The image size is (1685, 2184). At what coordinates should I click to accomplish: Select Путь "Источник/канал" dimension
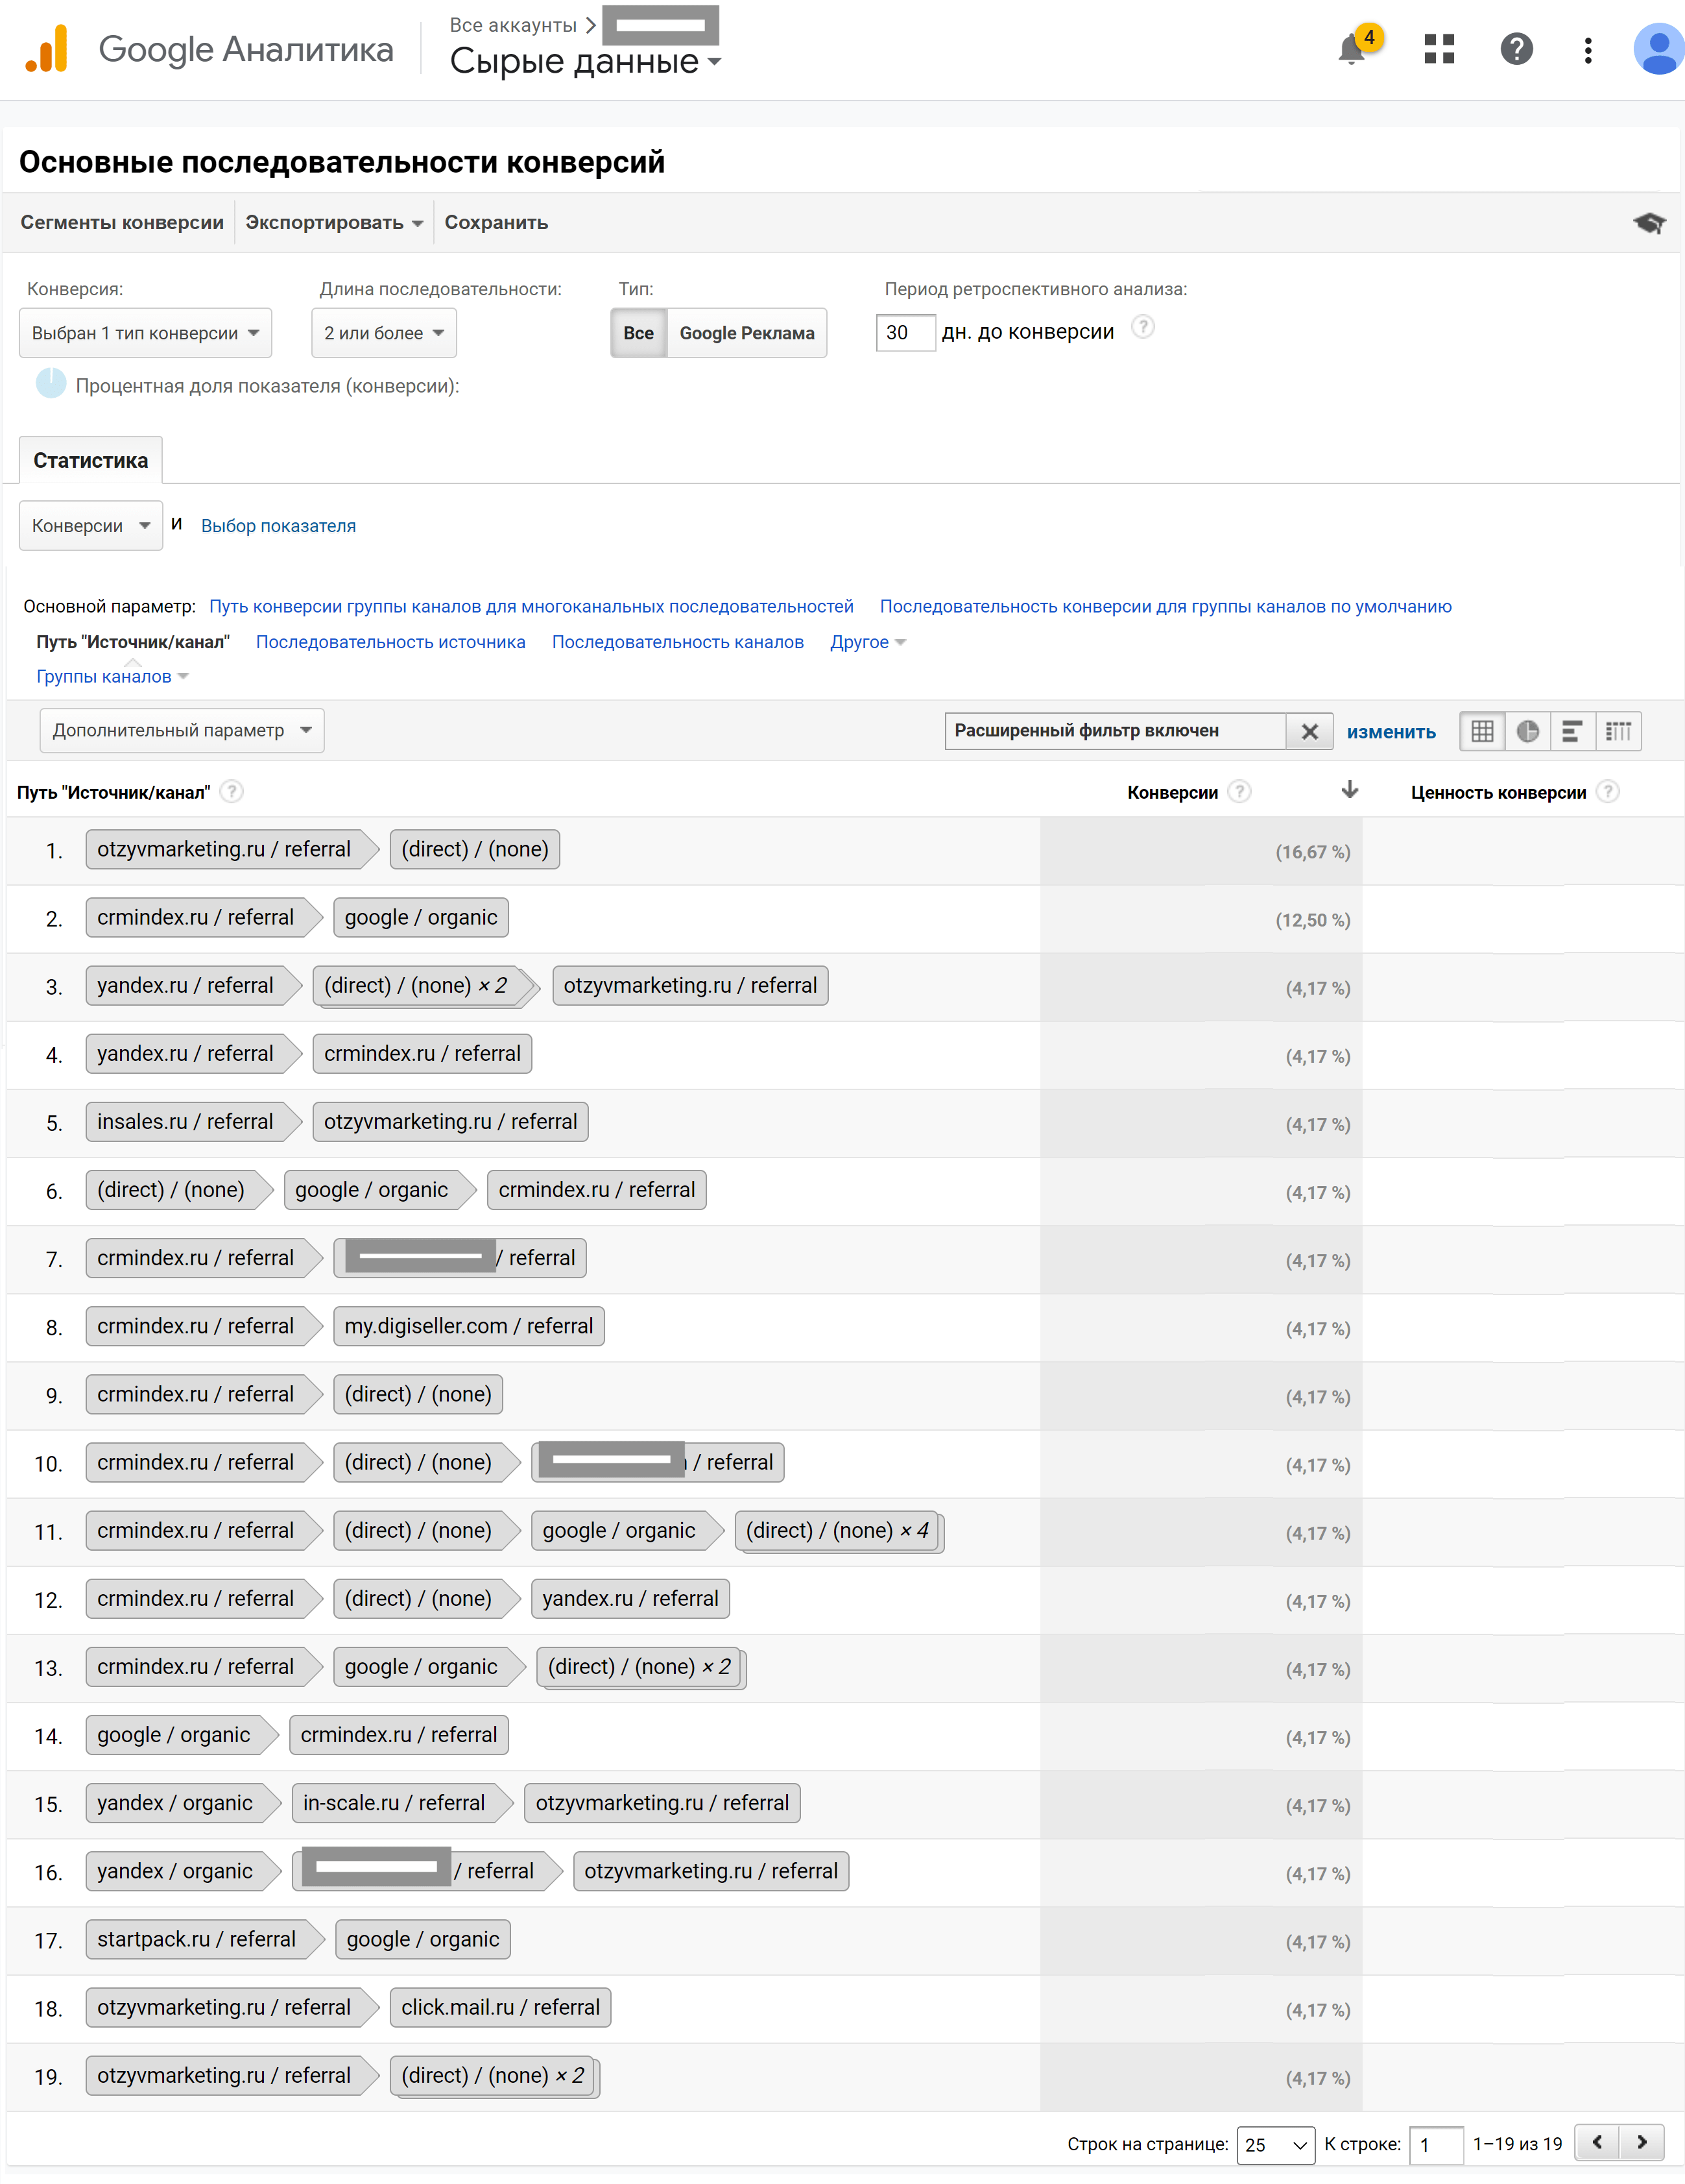click(133, 642)
